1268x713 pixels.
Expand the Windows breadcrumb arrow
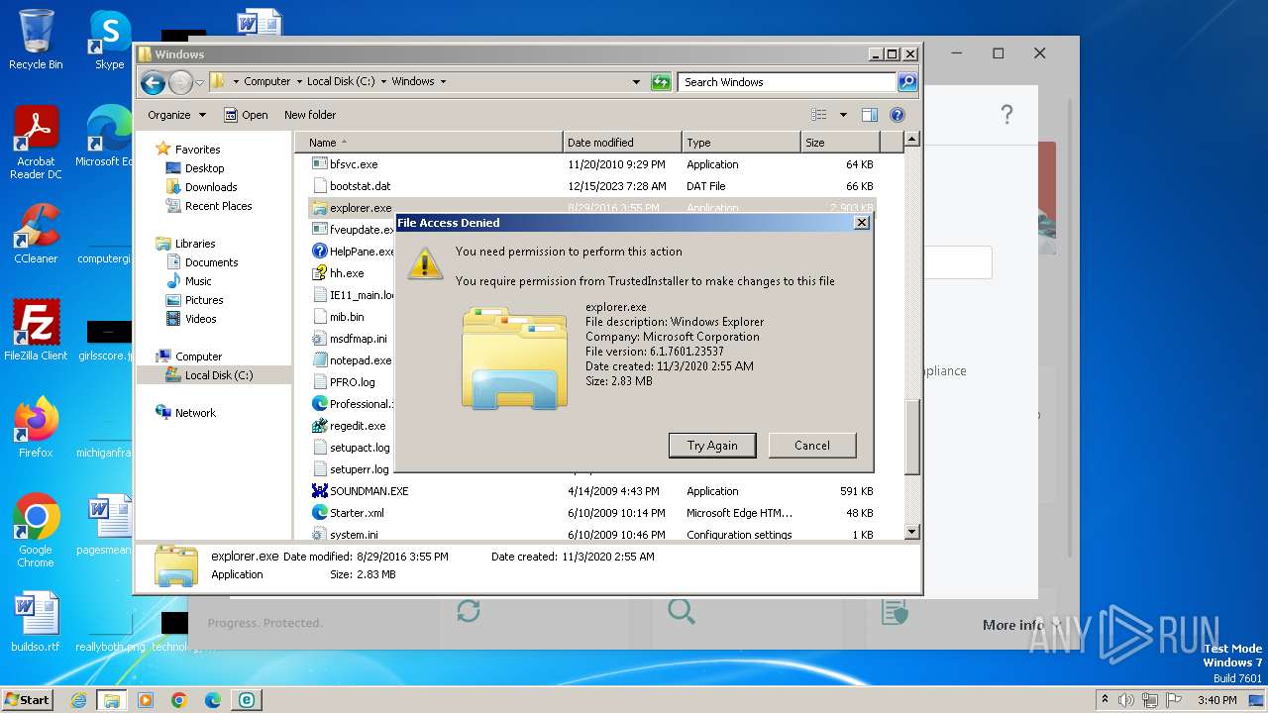pyautogui.click(x=443, y=82)
